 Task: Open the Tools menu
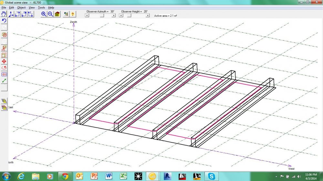(x=41, y=7)
